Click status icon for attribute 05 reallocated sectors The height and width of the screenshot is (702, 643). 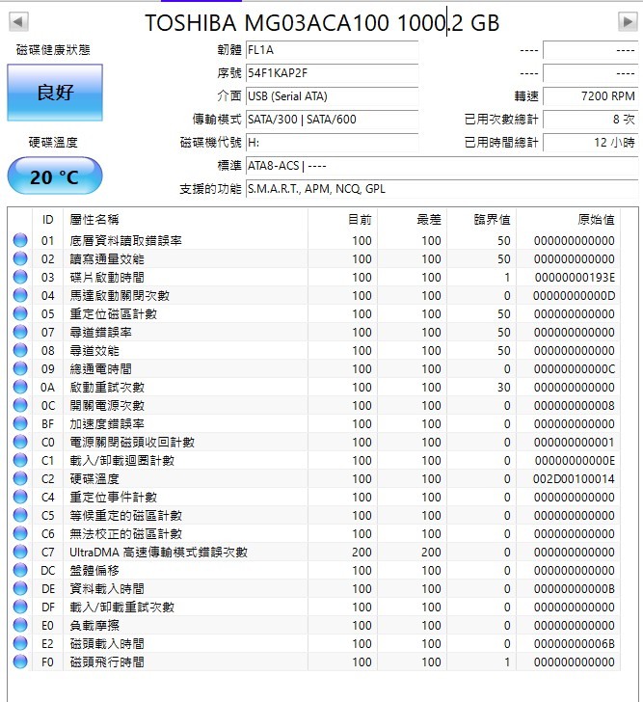pyautogui.click(x=20, y=314)
